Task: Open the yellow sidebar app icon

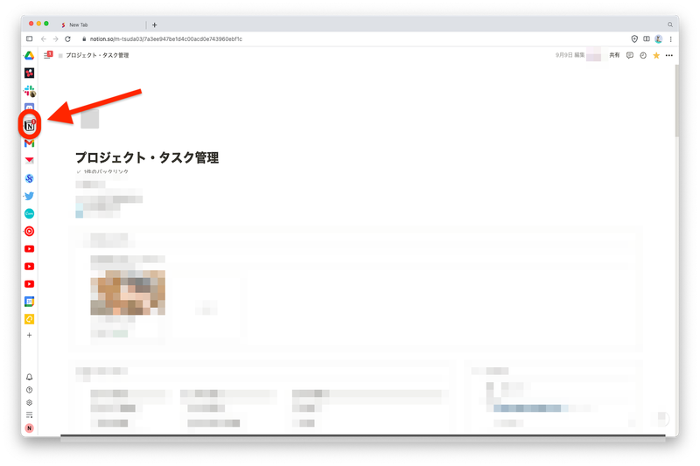Action: (30, 319)
